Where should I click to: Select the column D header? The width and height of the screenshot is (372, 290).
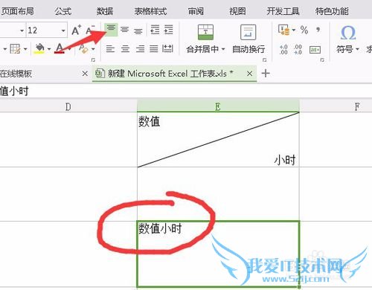point(68,106)
